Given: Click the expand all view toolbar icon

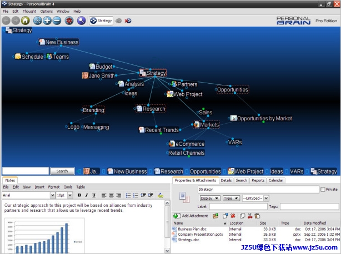Looking at the screenshot, I should coord(38,21).
